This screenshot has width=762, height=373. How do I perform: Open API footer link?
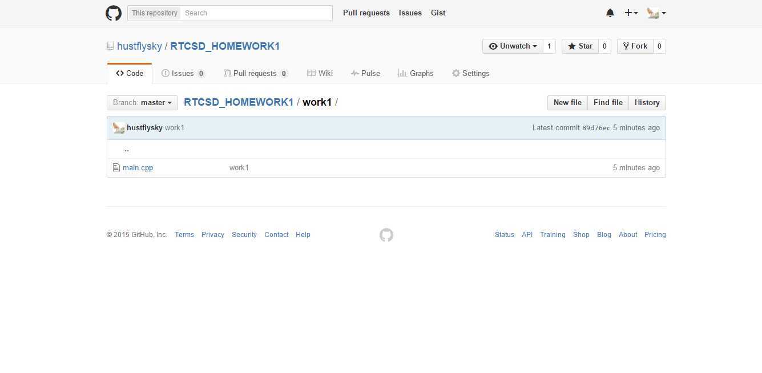(x=527, y=235)
